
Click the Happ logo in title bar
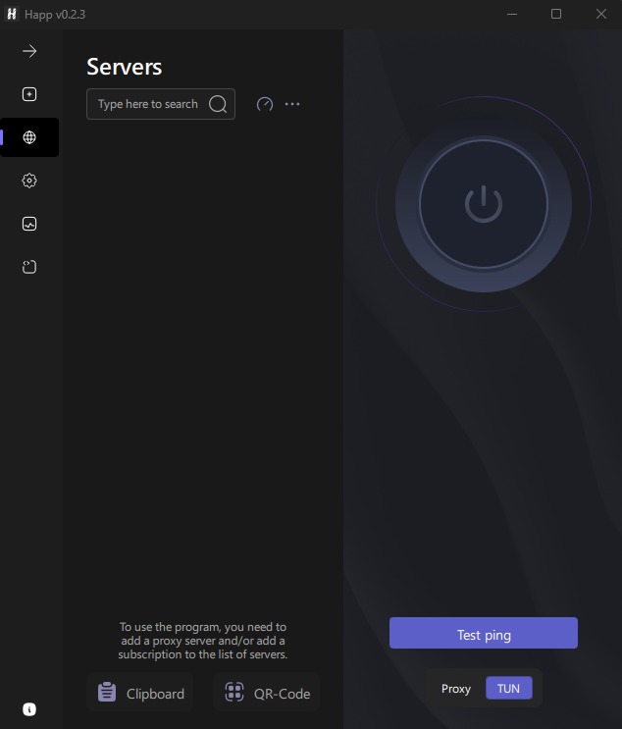point(13,14)
